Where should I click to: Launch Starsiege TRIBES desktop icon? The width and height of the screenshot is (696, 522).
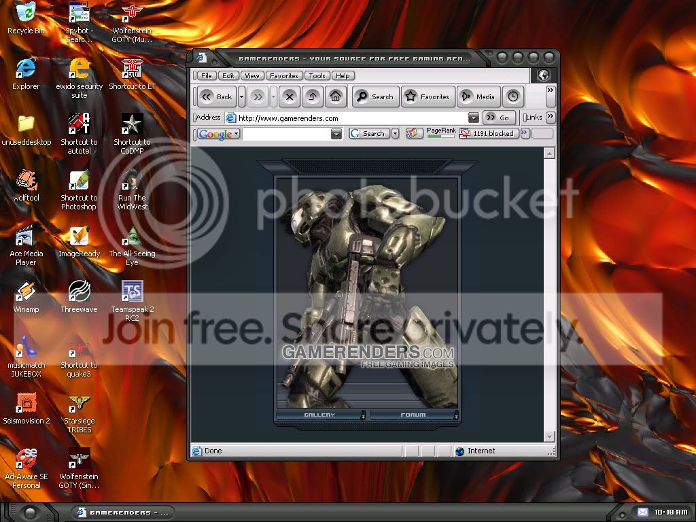pos(79,413)
